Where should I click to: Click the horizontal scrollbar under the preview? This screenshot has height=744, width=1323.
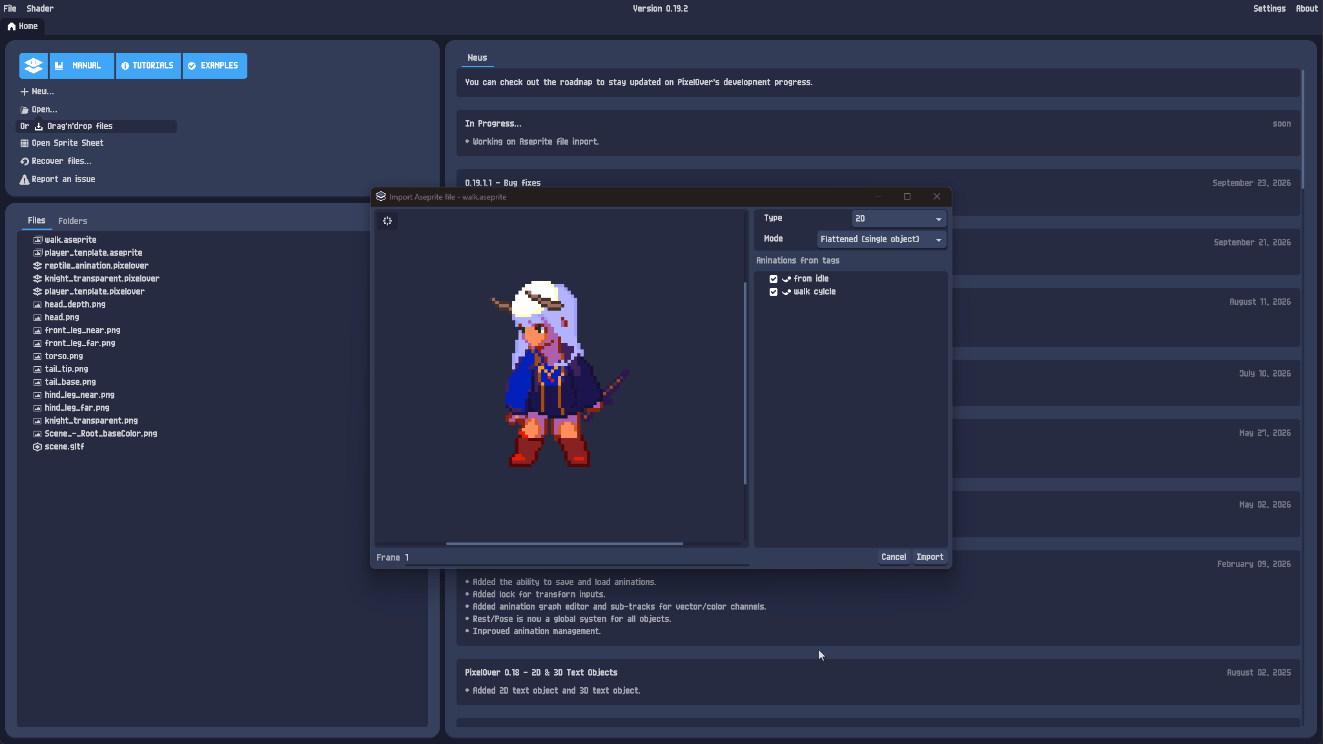tap(564, 544)
